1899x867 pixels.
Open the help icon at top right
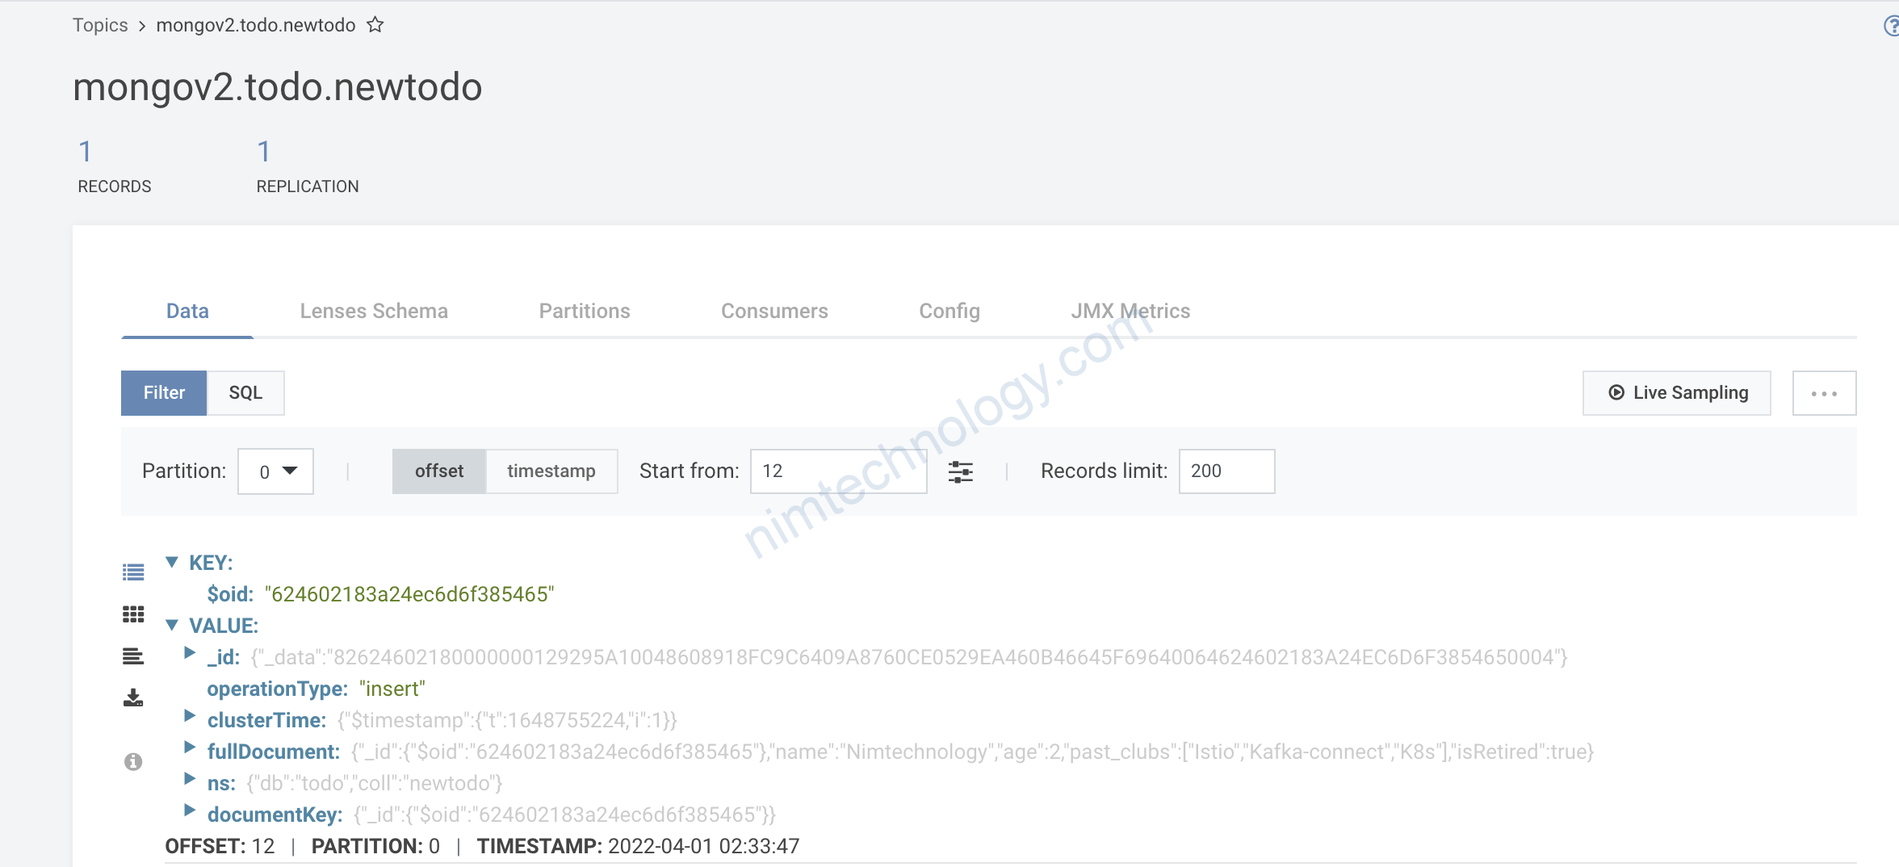pyautogui.click(x=1891, y=27)
